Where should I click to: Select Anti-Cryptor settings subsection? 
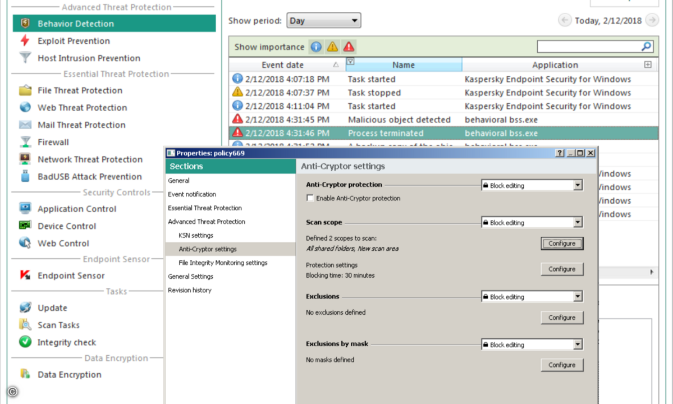(x=231, y=249)
